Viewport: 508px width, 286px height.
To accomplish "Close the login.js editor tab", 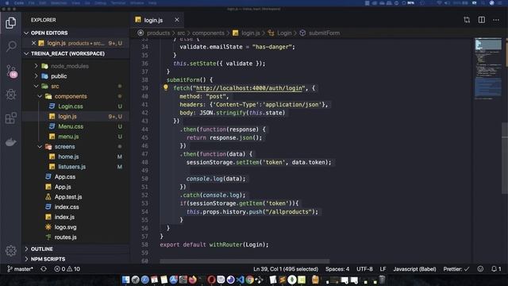I will tap(177, 20).
